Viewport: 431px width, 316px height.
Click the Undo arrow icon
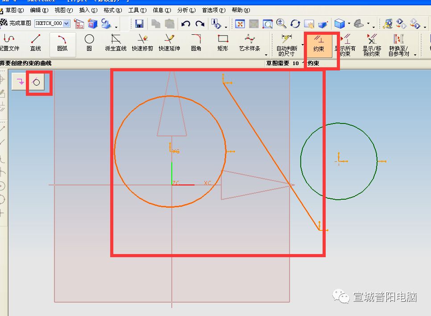point(186,24)
